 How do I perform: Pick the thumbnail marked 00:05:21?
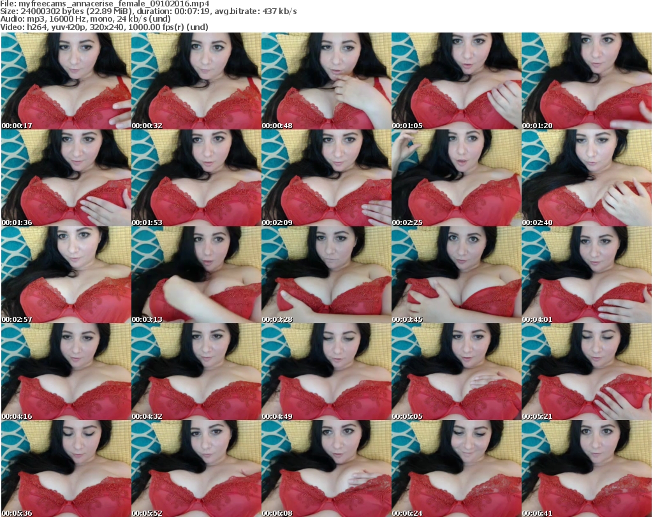pyautogui.click(x=586, y=372)
